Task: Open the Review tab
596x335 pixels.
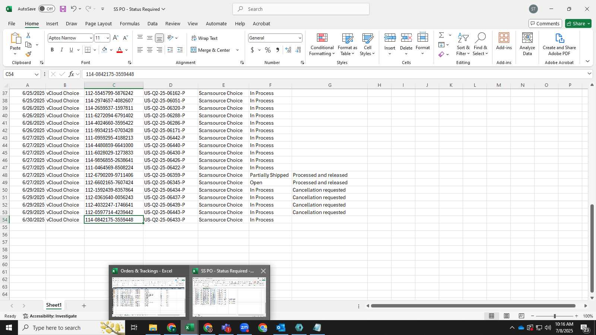Action: click(x=173, y=23)
